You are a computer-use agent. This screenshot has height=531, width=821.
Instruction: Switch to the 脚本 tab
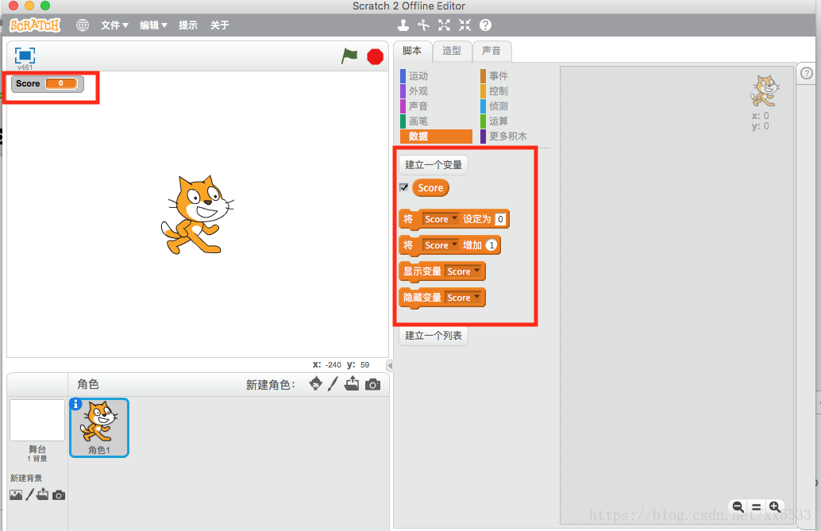pyautogui.click(x=412, y=51)
